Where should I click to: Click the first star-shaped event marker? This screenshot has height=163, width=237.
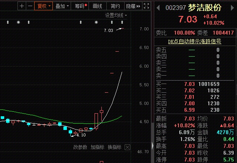tap(18, 22)
